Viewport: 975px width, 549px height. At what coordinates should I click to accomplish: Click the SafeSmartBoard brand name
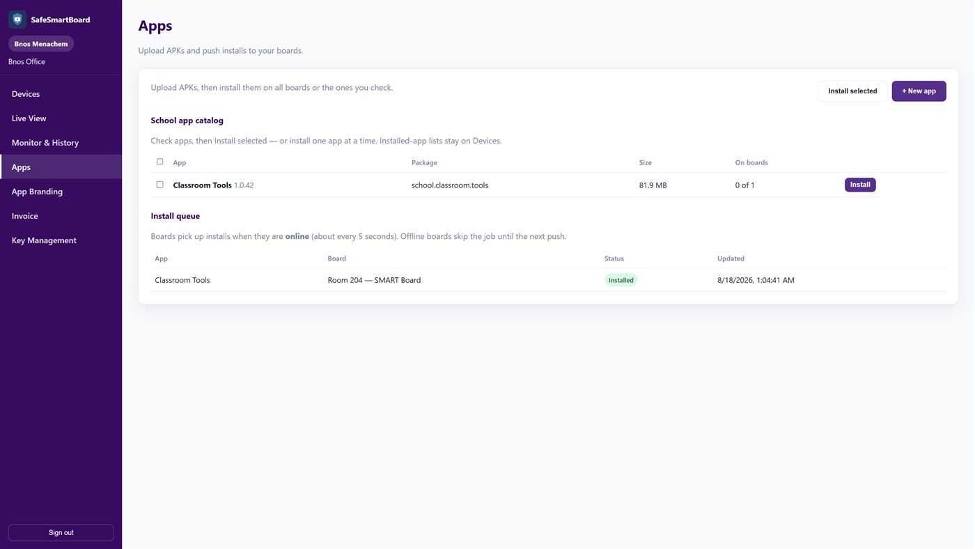(61, 20)
